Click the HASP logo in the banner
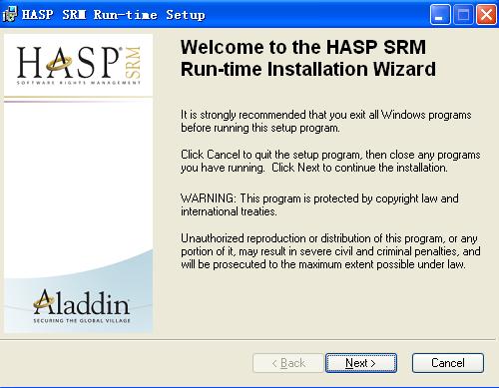The image size is (499, 388). point(79,65)
